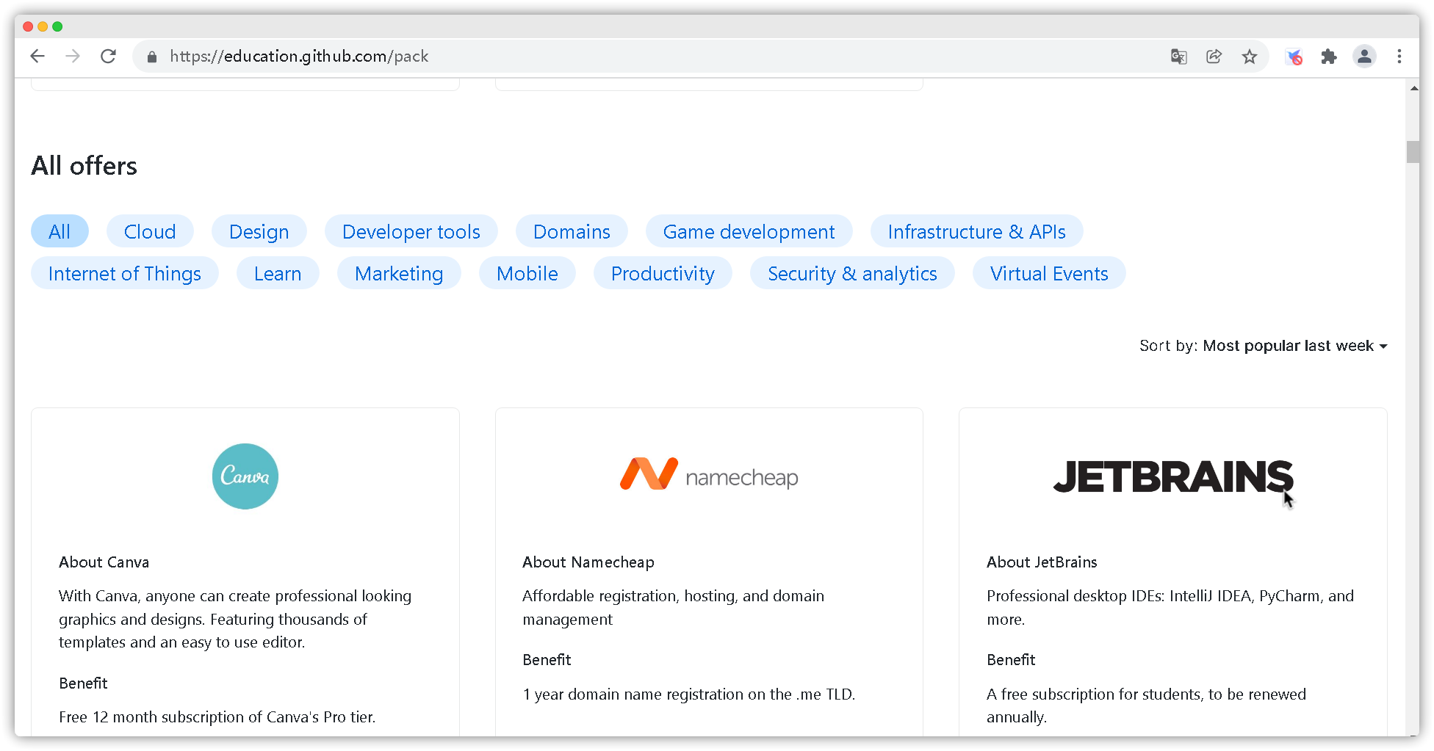This screenshot has width=1434, height=751.
Task: Open the Chrome three-dot menu
Action: (1399, 57)
